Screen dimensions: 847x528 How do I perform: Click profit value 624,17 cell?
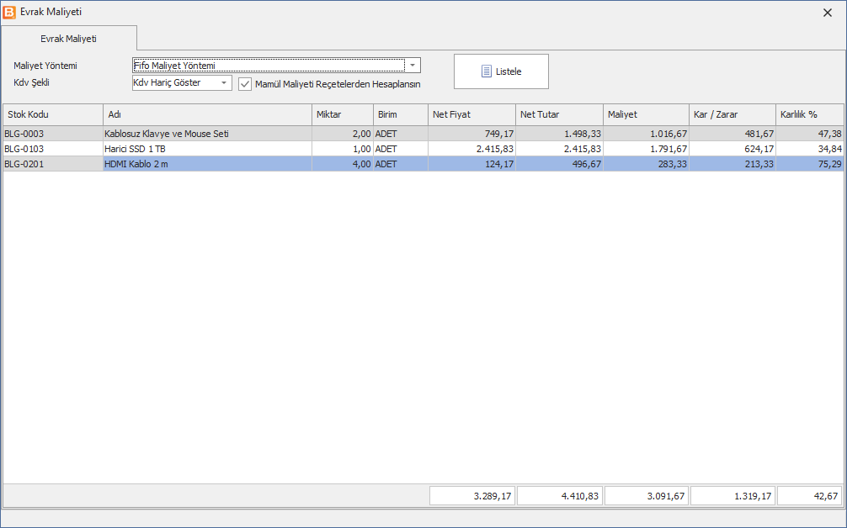pyautogui.click(x=732, y=149)
